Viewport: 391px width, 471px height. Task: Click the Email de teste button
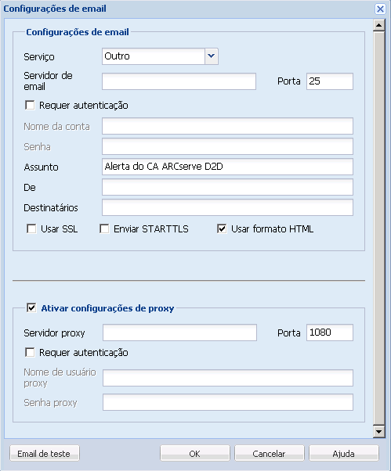click(x=45, y=453)
